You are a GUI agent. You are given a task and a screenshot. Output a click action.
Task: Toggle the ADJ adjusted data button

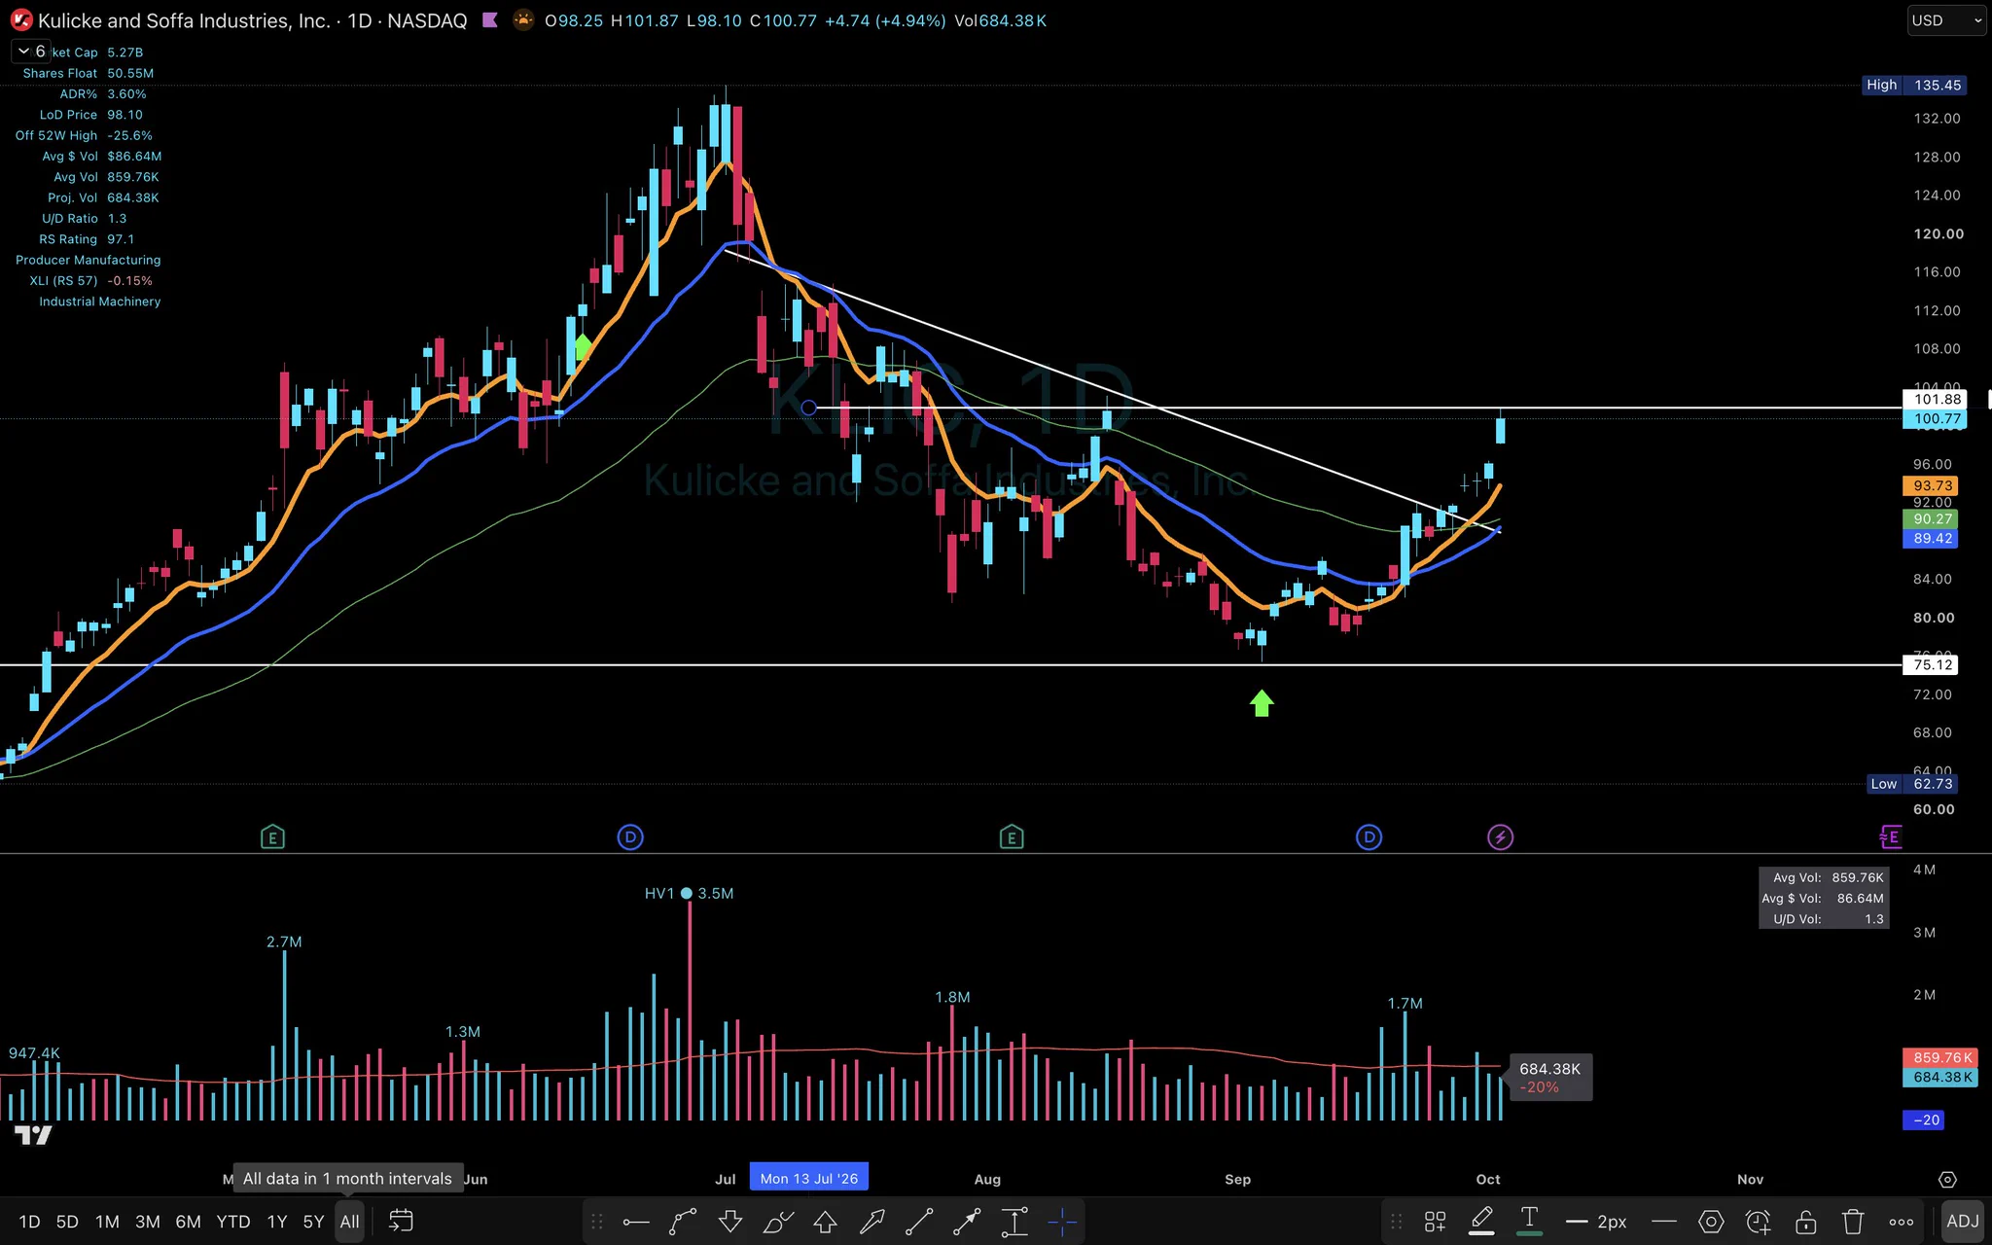click(x=1962, y=1222)
